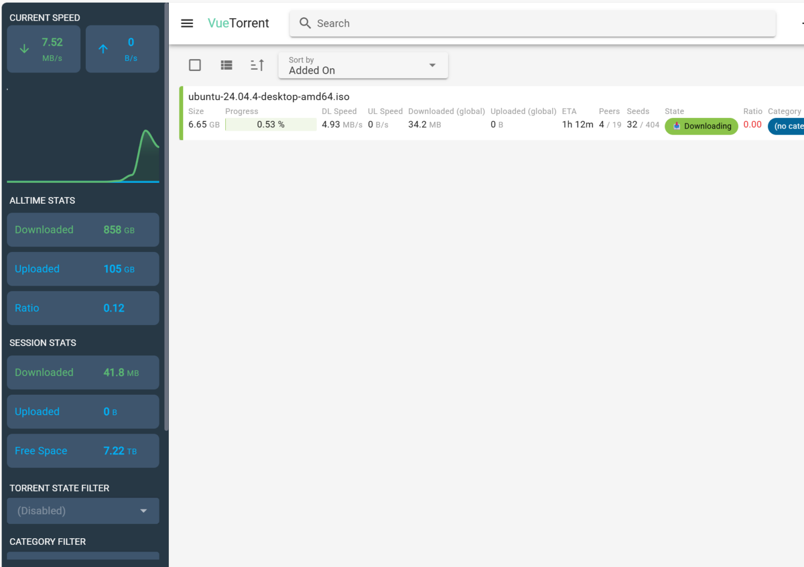
Task: Click the torrent progress bar at 0.53 %
Action: pos(271,125)
